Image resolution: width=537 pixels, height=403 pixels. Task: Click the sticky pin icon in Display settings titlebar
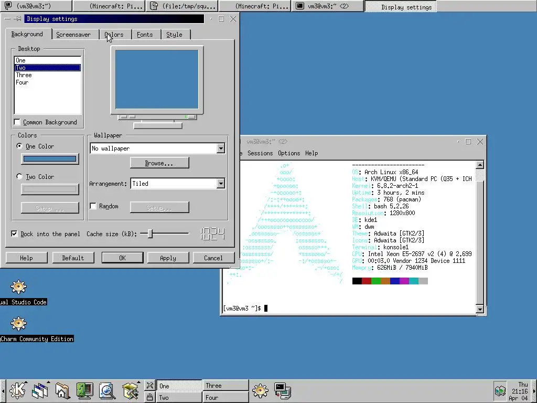(18, 19)
